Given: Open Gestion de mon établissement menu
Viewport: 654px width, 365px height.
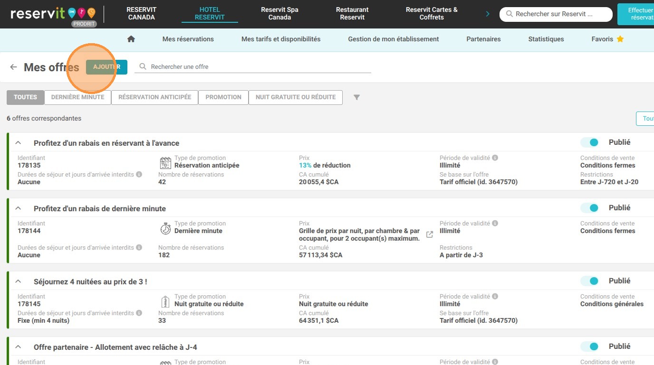Looking at the screenshot, I should click(394, 39).
